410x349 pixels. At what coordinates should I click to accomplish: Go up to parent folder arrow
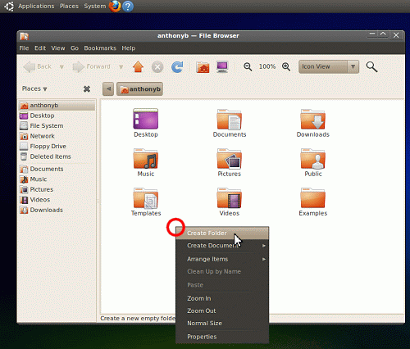(138, 67)
